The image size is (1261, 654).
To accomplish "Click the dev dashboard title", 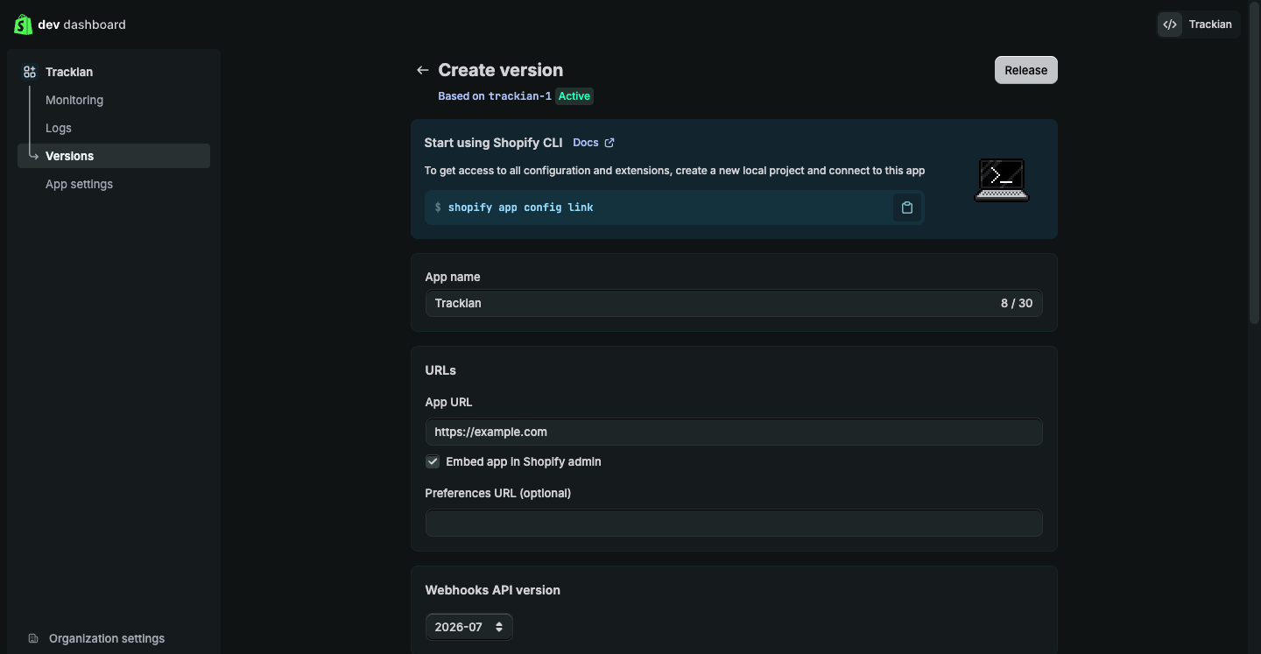I will click(81, 25).
